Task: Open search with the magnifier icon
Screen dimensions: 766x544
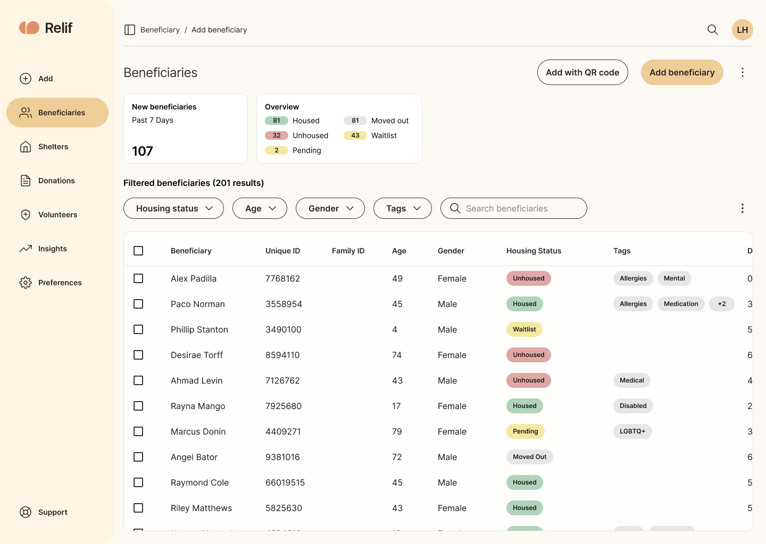Action: [713, 30]
